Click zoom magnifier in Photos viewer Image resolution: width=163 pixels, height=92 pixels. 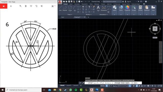tap(20, 6)
